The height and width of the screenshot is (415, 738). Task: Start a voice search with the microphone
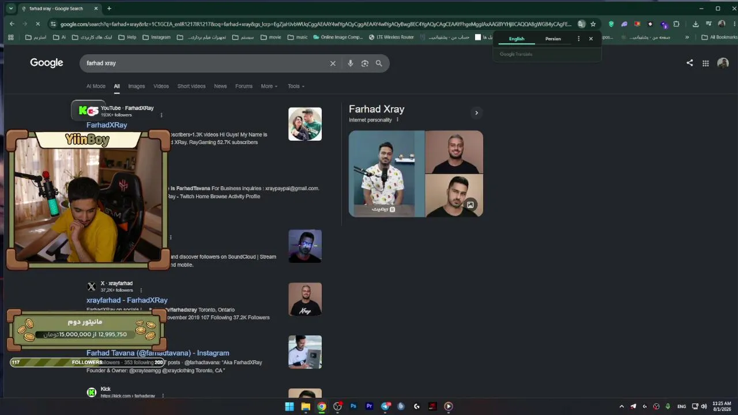coord(350,63)
